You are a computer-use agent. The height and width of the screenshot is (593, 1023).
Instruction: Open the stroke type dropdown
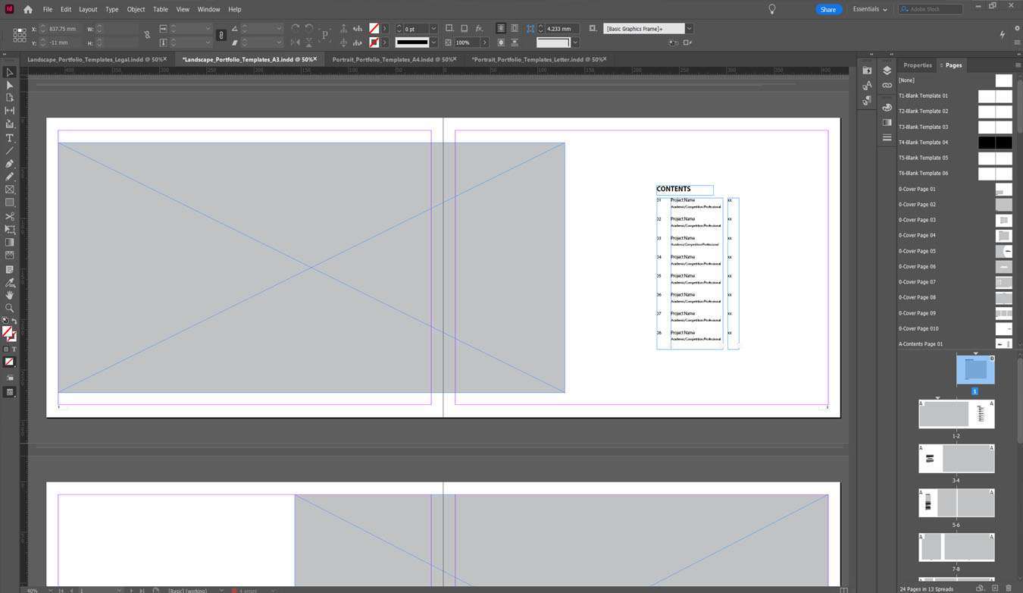(433, 42)
